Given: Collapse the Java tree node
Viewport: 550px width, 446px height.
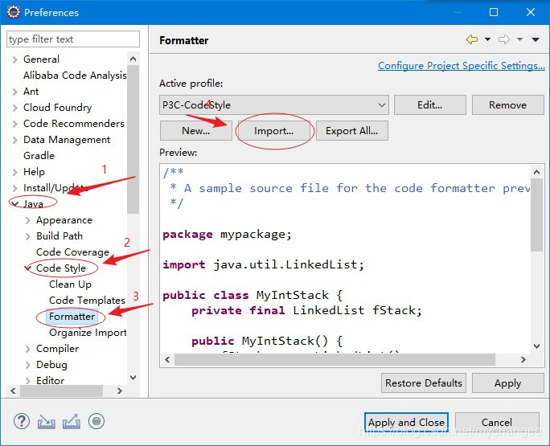Looking at the screenshot, I should tap(14, 204).
